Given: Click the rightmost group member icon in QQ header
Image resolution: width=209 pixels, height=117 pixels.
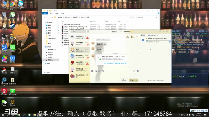Looking at the screenshot, I should coord(132,36).
